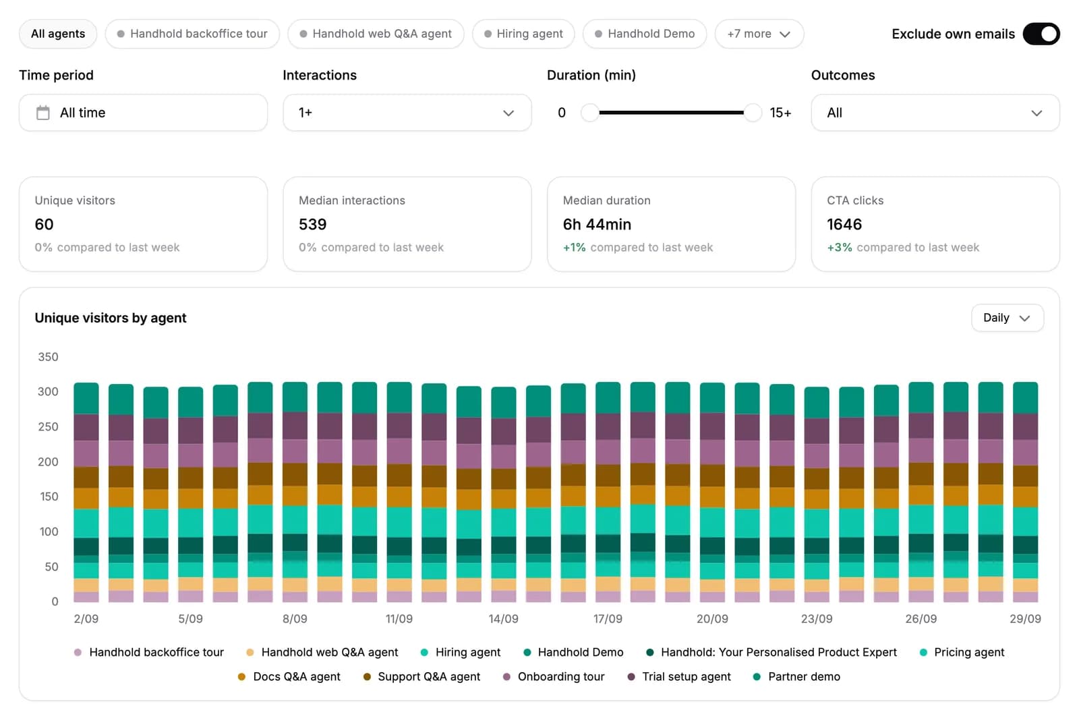
Task: Select the All agents filter chip
Action: pyautogui.click(x=58, y=34)
